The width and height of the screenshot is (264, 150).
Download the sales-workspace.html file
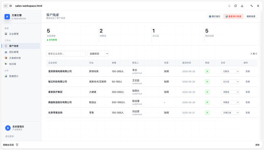pyautogui.click(x=242, y=6)
